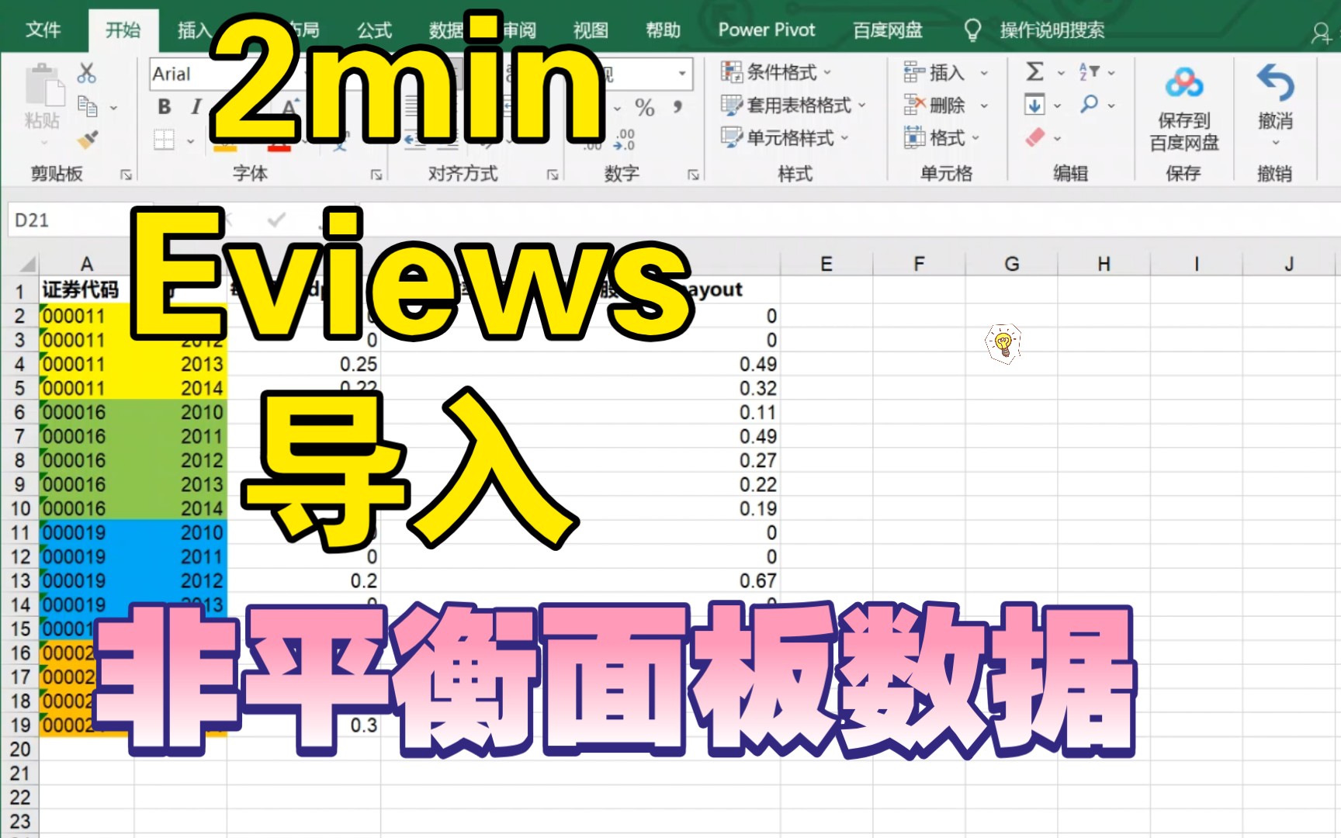The height and width of the screenshot is (838, 1341).
Task: Click the Format Painter brush icon
Action: 87,140
